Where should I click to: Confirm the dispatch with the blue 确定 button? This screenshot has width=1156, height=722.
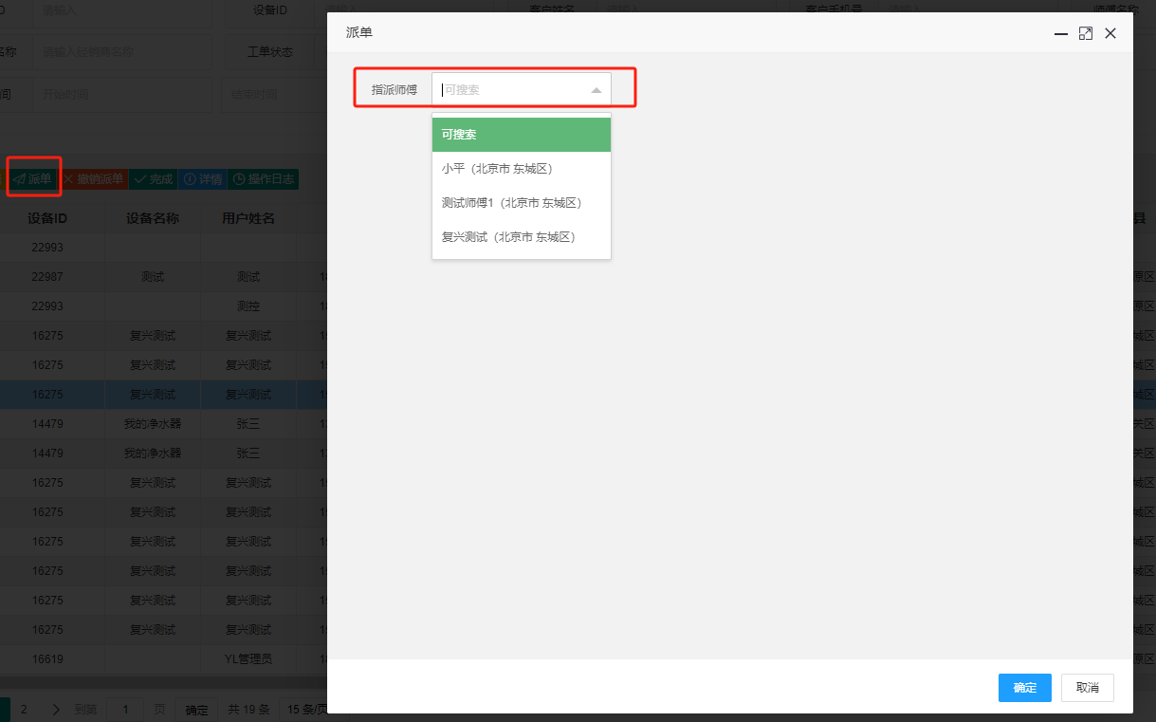pyautogui.click(x=1025, y=688)
